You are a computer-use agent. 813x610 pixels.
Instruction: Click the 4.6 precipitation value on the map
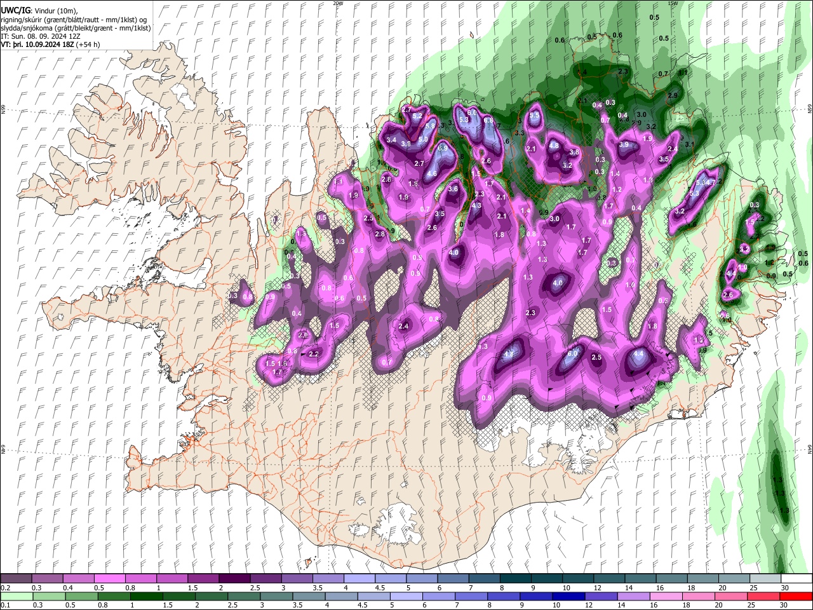point(433,173)
